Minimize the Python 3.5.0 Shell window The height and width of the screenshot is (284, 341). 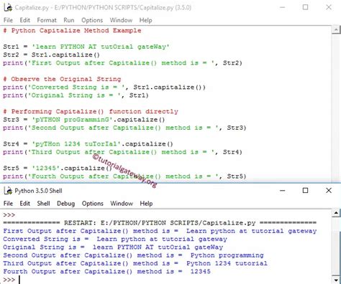pyautogui.click(x=283, y=191)
